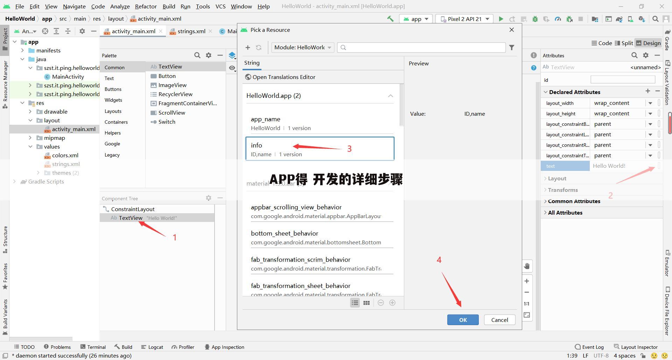The height and width of the screenshot is (360, 672).
Task: Confirm the resource with OK button
Action: (463, 320)
